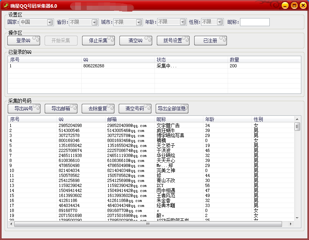The width and height of the screenshot is (309, 240).
Task: Click the QQ column header in collected list
Action: [x=81, y=119]
